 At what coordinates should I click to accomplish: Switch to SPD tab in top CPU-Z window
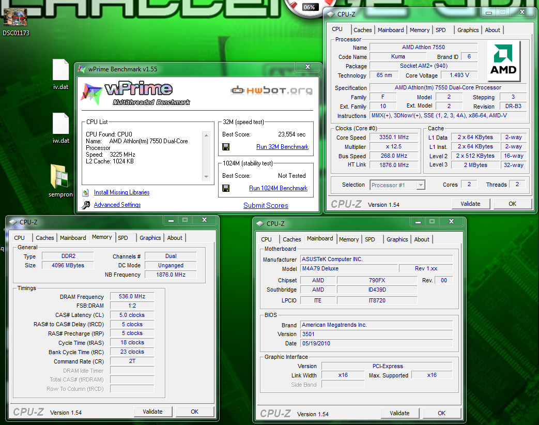(440, 30)
